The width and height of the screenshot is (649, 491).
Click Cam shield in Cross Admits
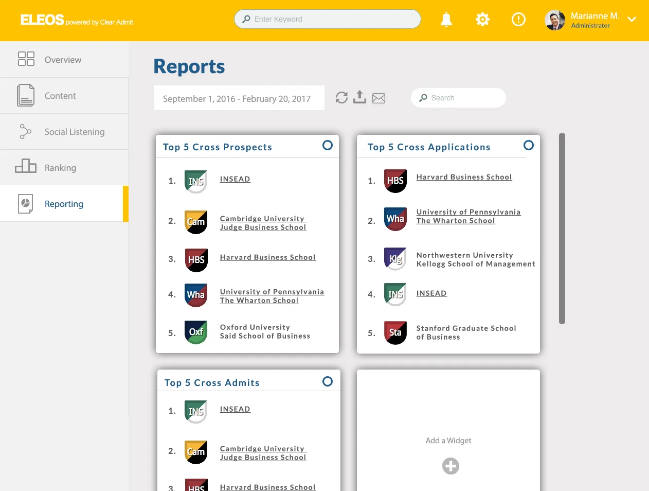[x=196, y=452]
